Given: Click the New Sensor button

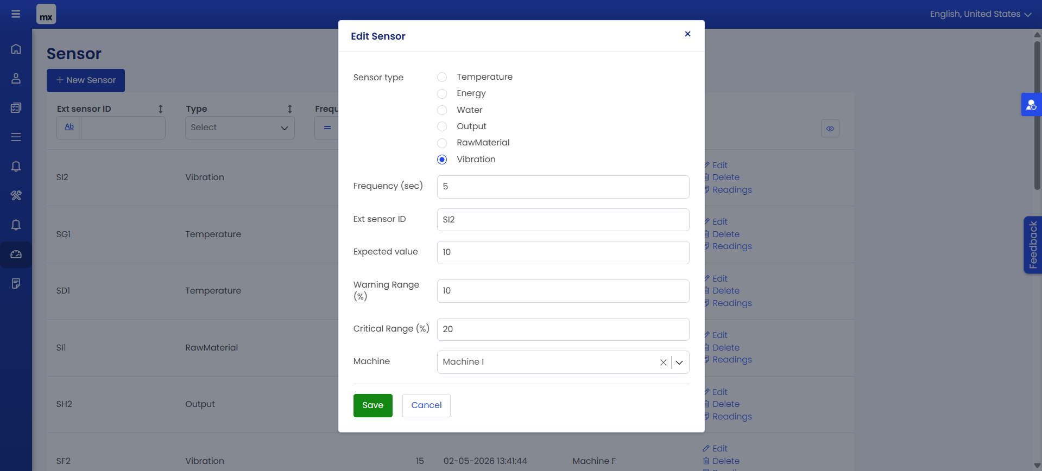Looking at the screenshot, I should point(86,80).
